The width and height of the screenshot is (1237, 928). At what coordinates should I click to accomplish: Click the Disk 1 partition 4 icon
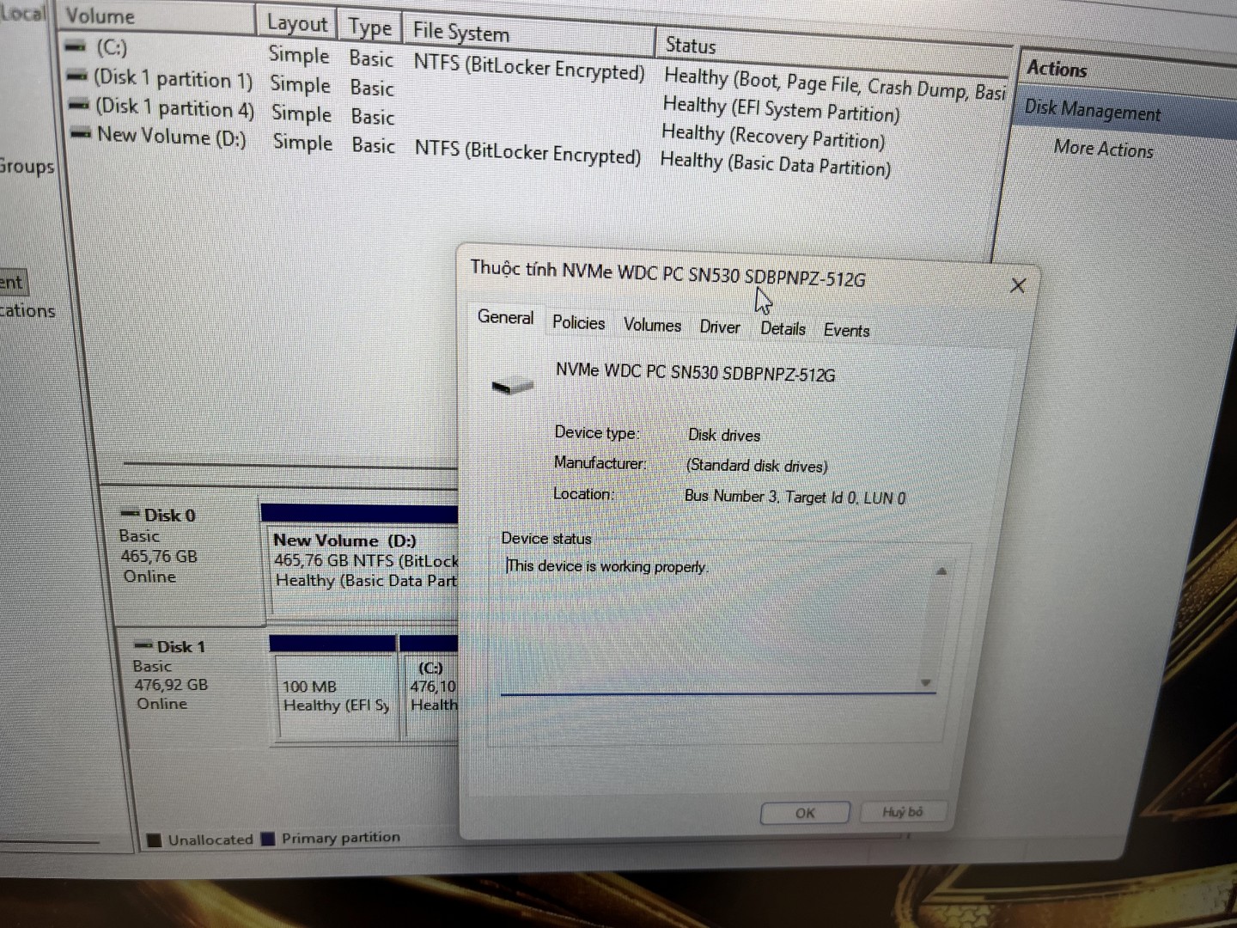coord(79,106)
